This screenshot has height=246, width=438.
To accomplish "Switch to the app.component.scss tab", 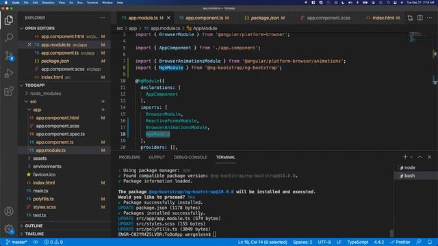I will (x=328, y=18).
